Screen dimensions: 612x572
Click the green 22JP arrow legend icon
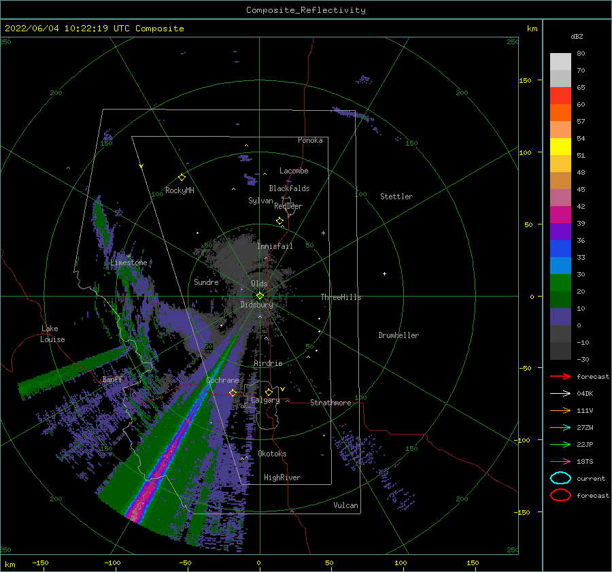(x=560, y=444)
